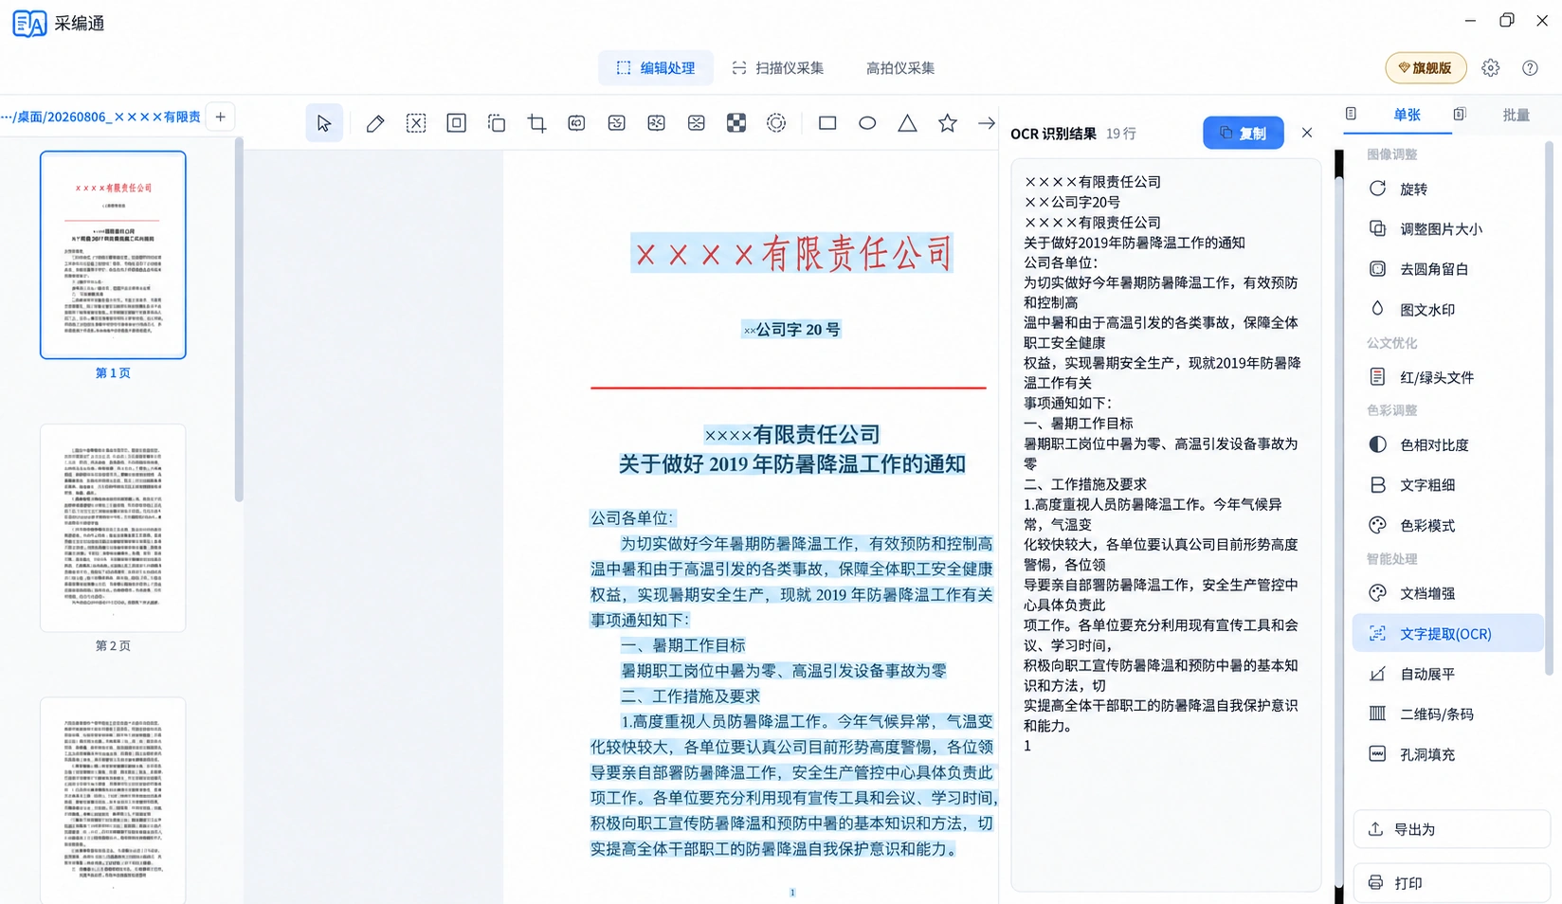Switch to the 高拍仪采集 tab

pos(900,68)
